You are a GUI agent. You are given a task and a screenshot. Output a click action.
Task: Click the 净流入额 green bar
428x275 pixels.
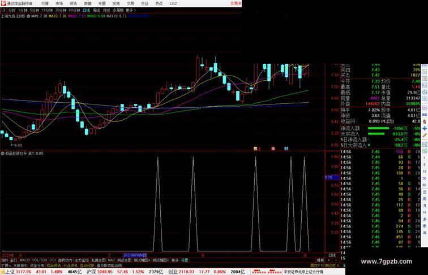pyautogui.click(x=378, y=128)
